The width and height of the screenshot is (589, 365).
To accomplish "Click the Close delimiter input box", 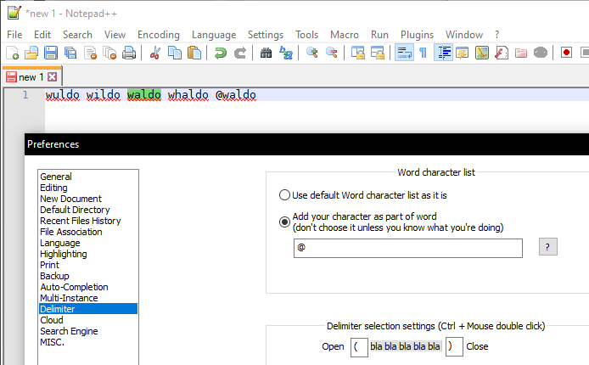I will tap(454, 347).
